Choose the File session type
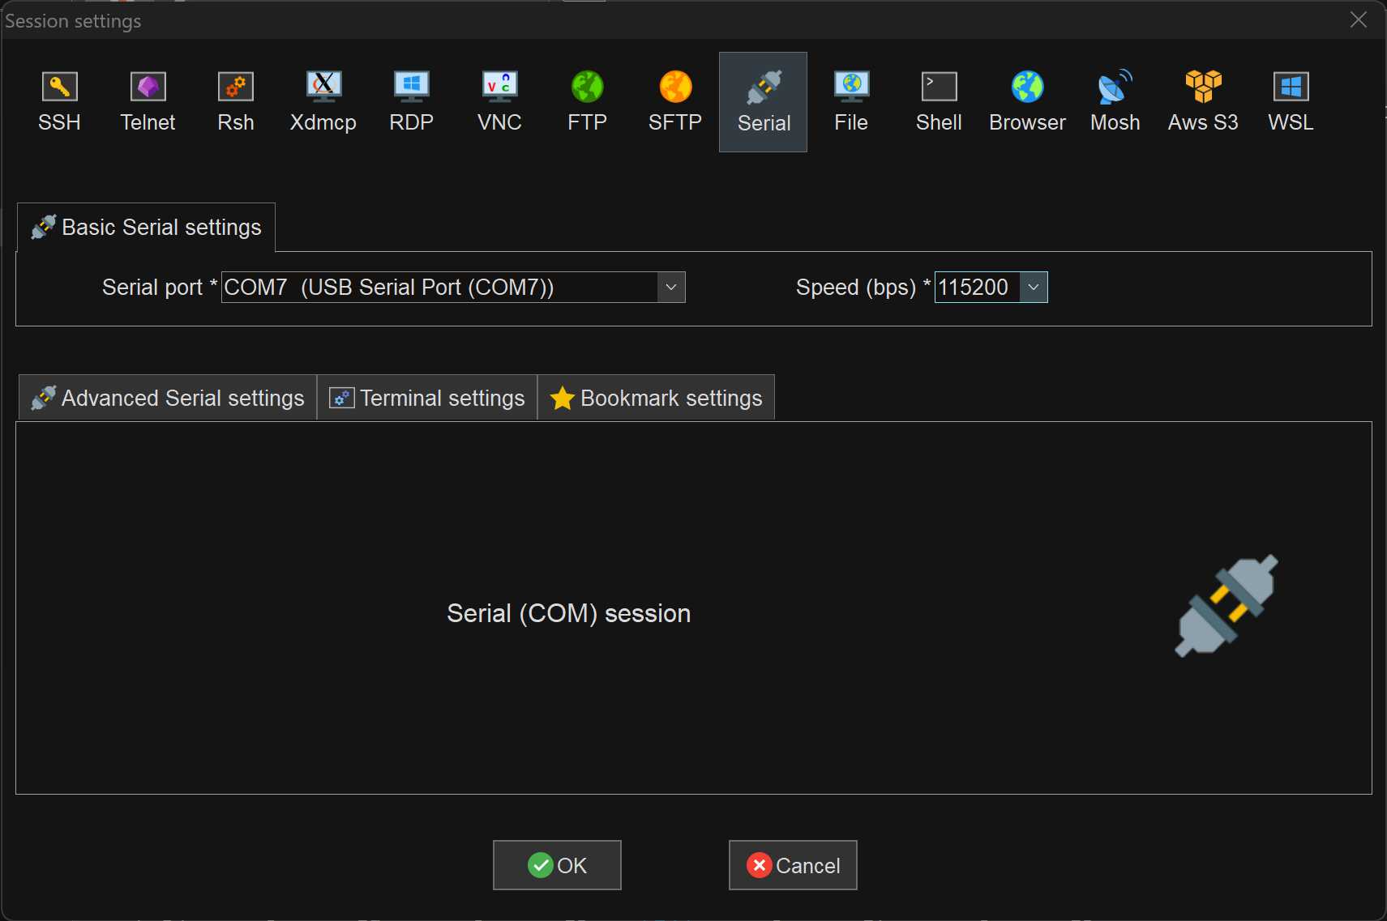Viewport: 1387px width, 921px height. [851, 102]
